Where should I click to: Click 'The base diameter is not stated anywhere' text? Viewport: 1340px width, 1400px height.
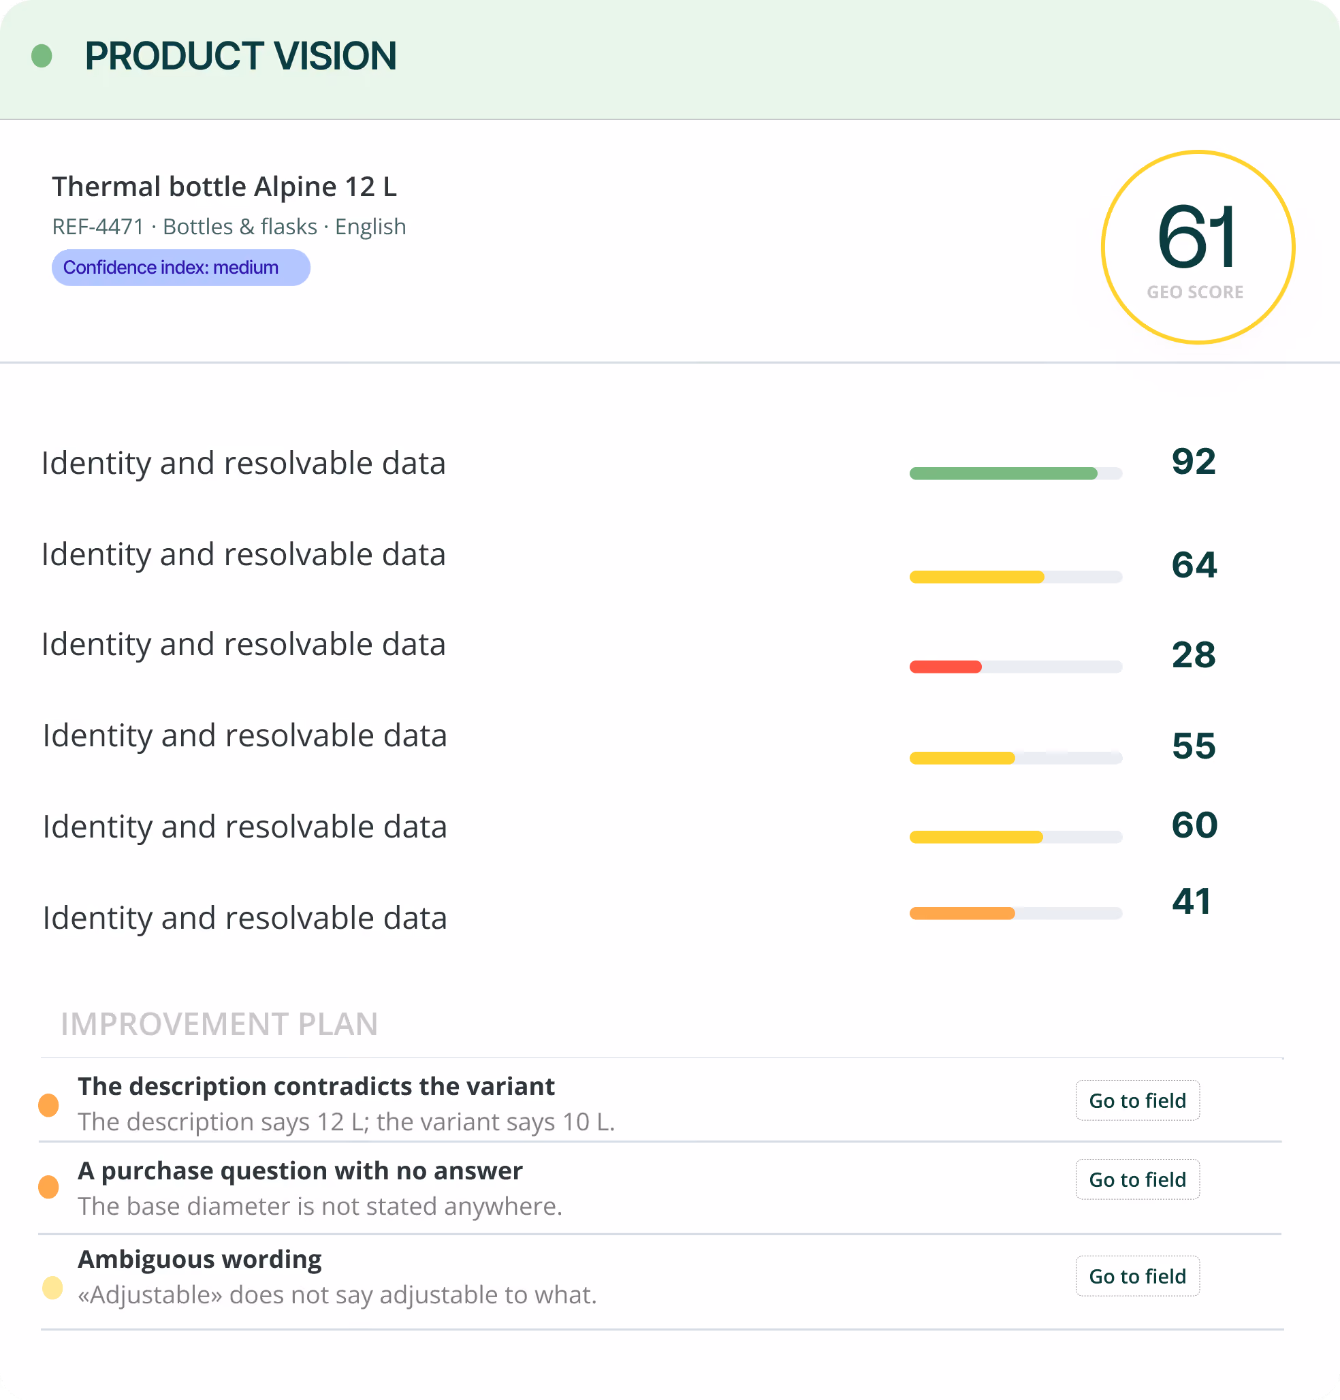point(320,1207)
